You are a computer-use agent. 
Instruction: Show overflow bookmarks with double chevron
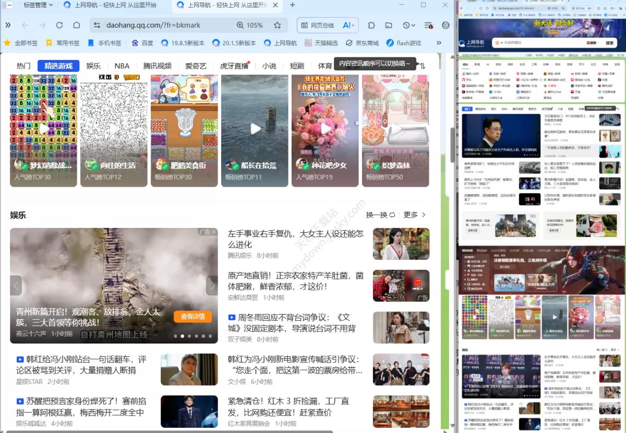(439, 43)
